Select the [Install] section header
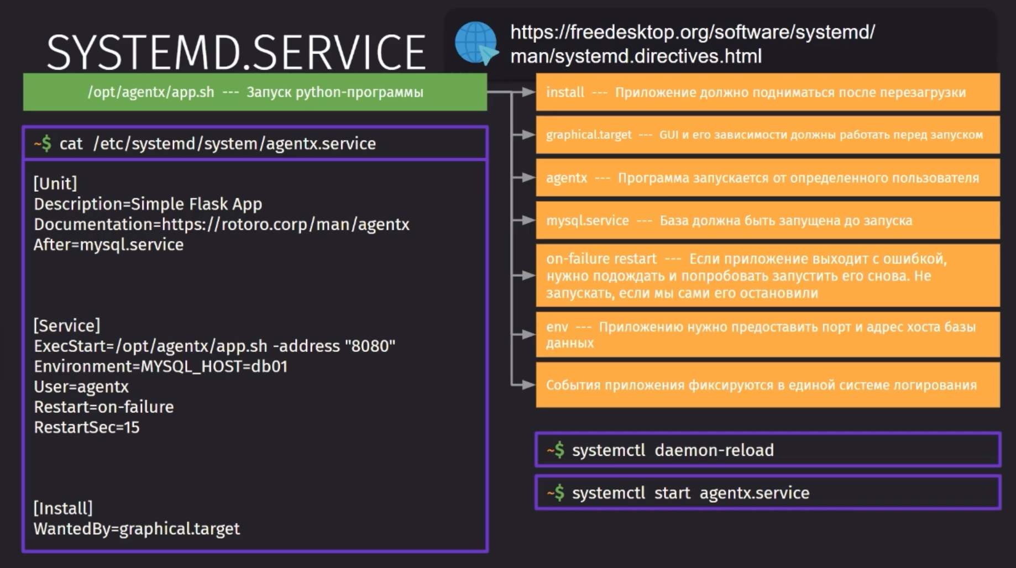The height and width of the screenshot is (568, 1016). tap(63, 508)
